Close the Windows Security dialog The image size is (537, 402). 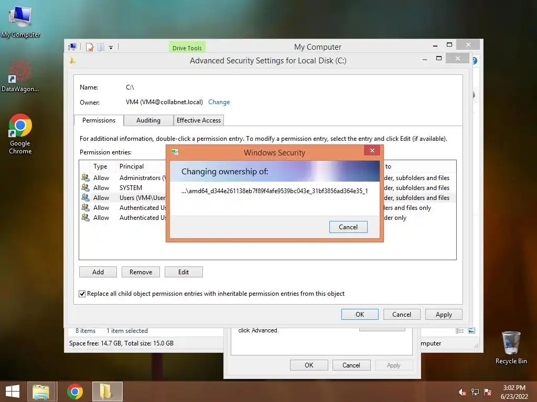pyautogui.click(x=372, y=150)
